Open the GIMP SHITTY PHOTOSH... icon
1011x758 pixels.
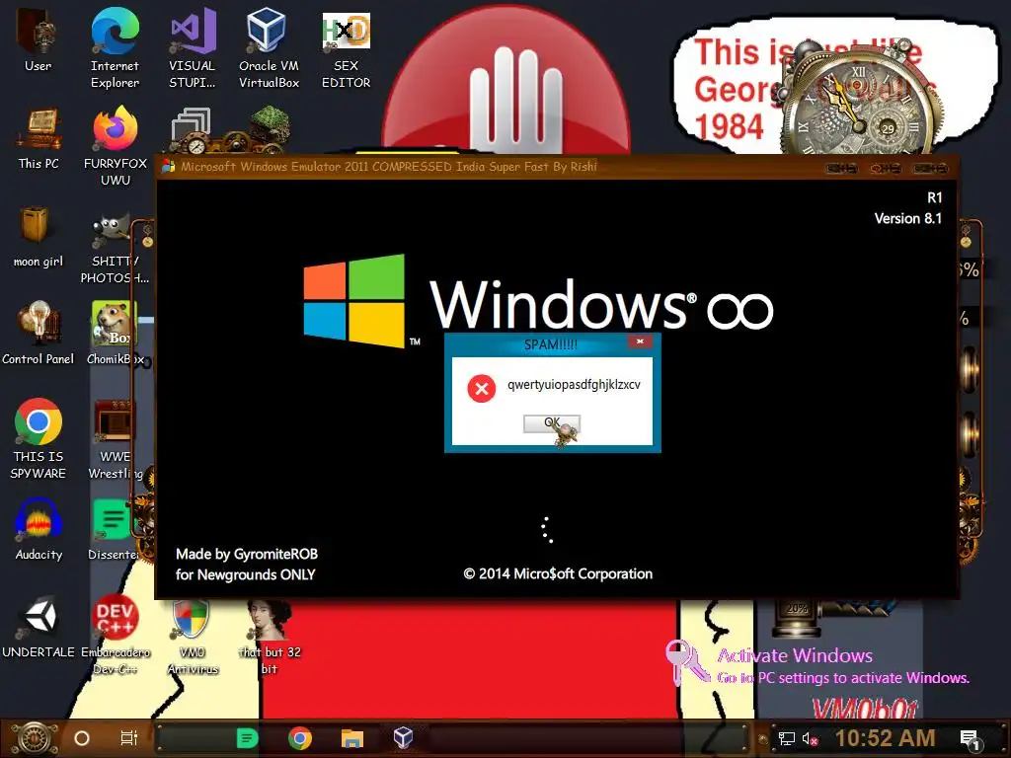115,250
